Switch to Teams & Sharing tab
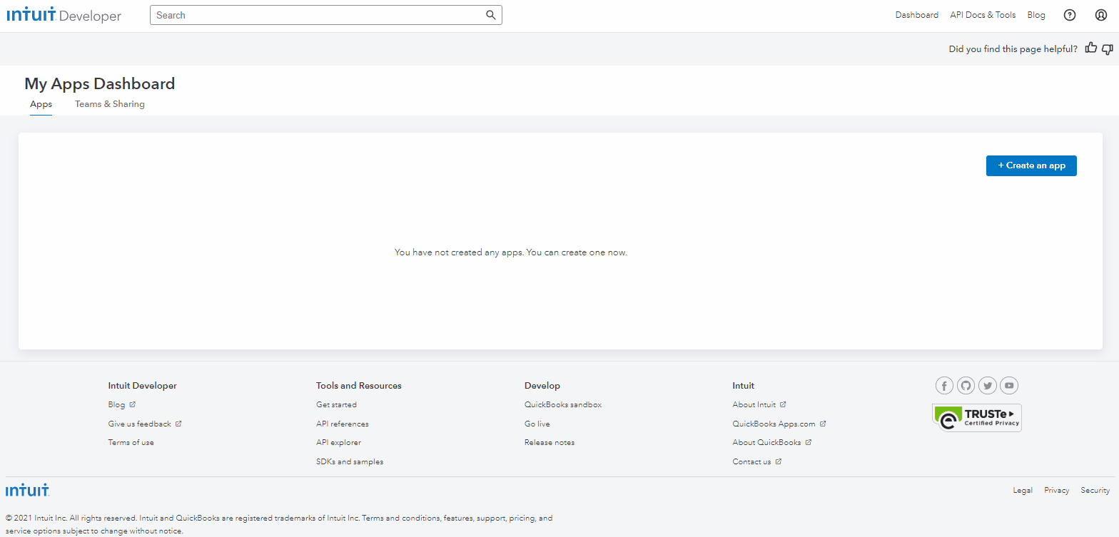 (110, 104)
